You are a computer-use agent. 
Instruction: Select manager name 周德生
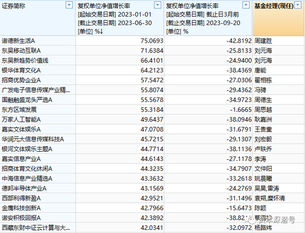[263, 100]
